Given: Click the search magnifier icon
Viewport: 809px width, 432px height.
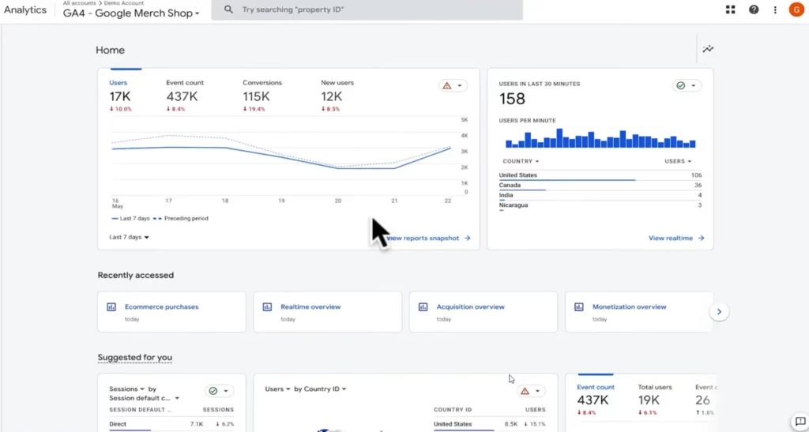Looking at the screenshot, I should tap(228, 9).
